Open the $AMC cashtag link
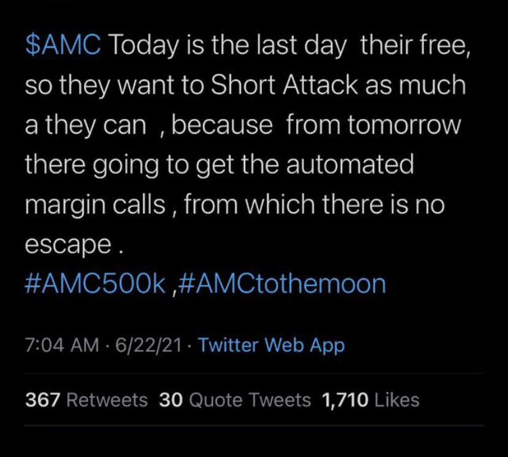The height and width of the screenshot is (457, 508). (x=63, y=45)
